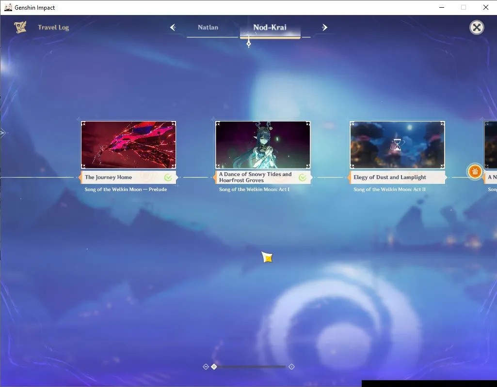Click completed checkmark on The Journey Home

(x=168, y=178)
